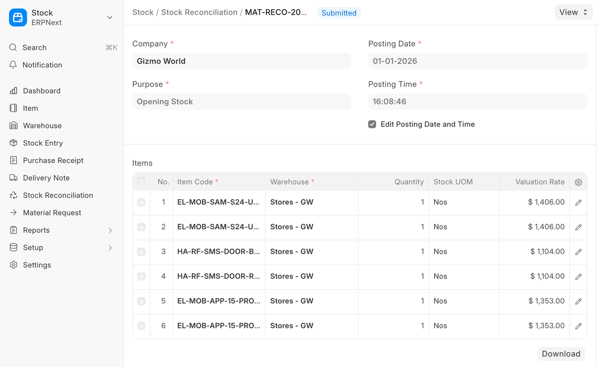Check the checkbox for row 3
Screen dimensions: 599x367
[x=141, y=252]
